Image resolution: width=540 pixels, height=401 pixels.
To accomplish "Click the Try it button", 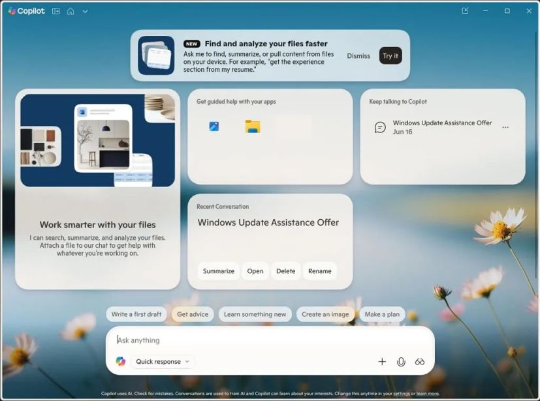I will (x=390, y=55).
